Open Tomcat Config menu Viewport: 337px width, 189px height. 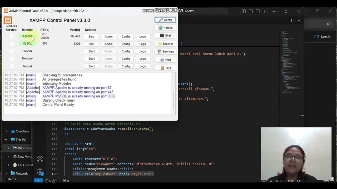click(126, 66)
